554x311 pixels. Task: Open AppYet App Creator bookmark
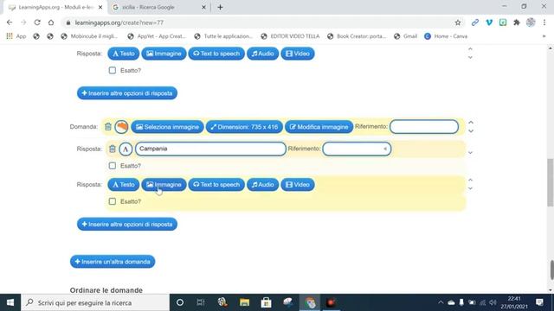pos(157,36)
